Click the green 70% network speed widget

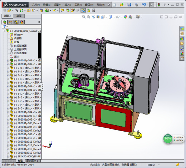point(168,139)
